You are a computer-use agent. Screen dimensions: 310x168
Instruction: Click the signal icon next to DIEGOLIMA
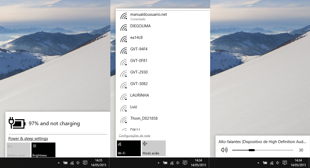coord(124,28)
